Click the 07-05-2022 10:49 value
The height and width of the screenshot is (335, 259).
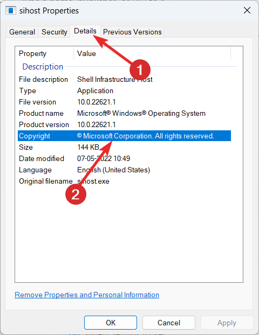[104, 159]
